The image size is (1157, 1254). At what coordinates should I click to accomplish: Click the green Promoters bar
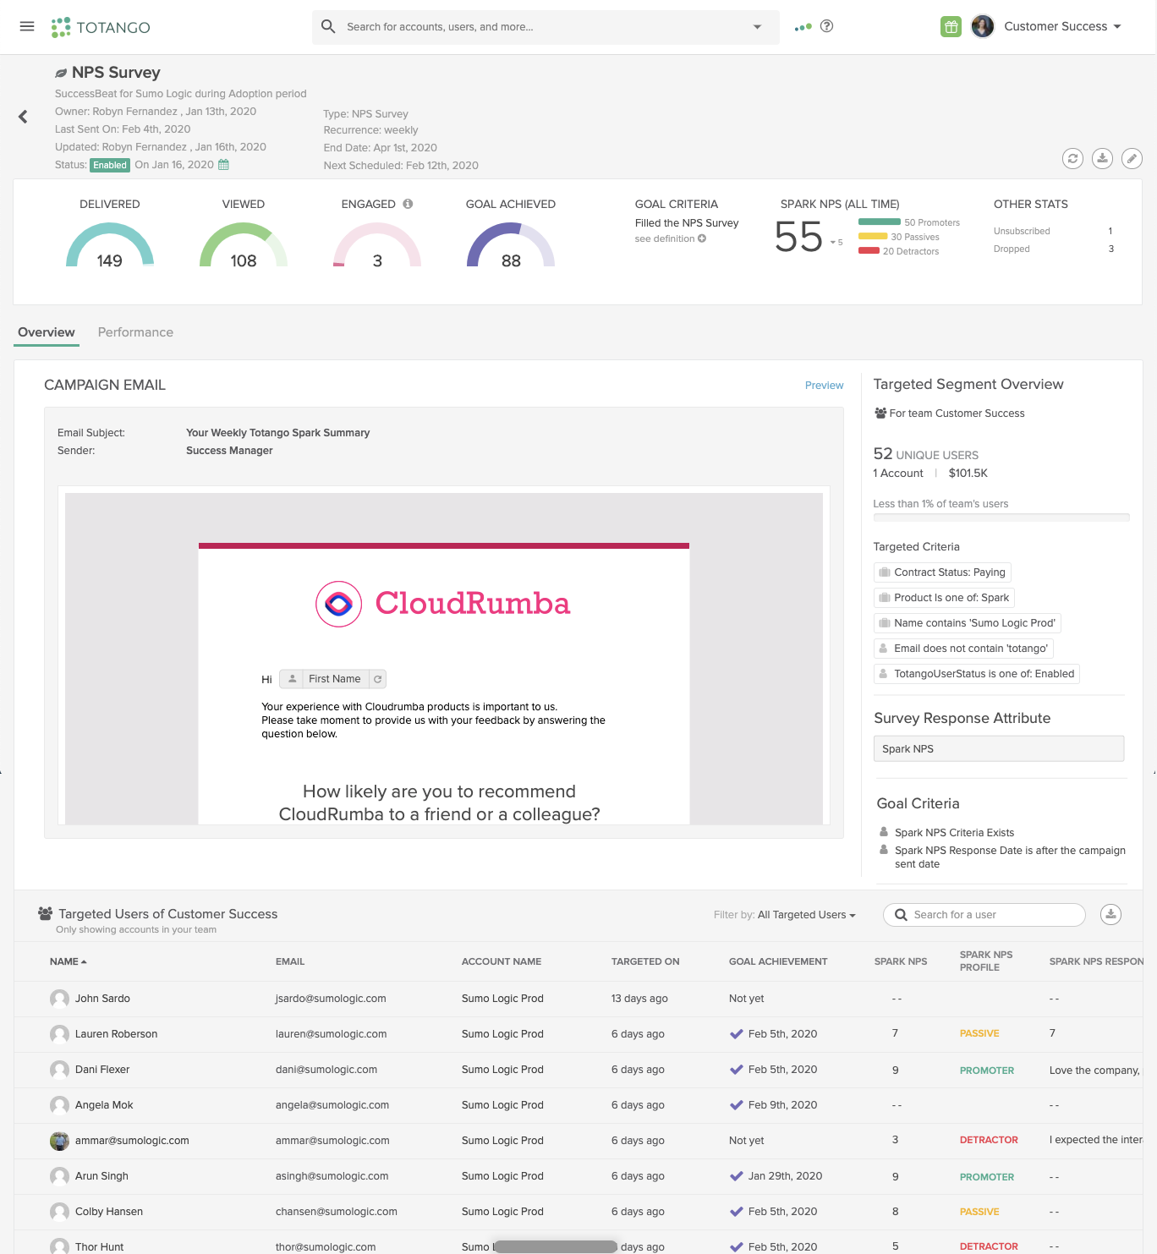[x=879, y=222]
